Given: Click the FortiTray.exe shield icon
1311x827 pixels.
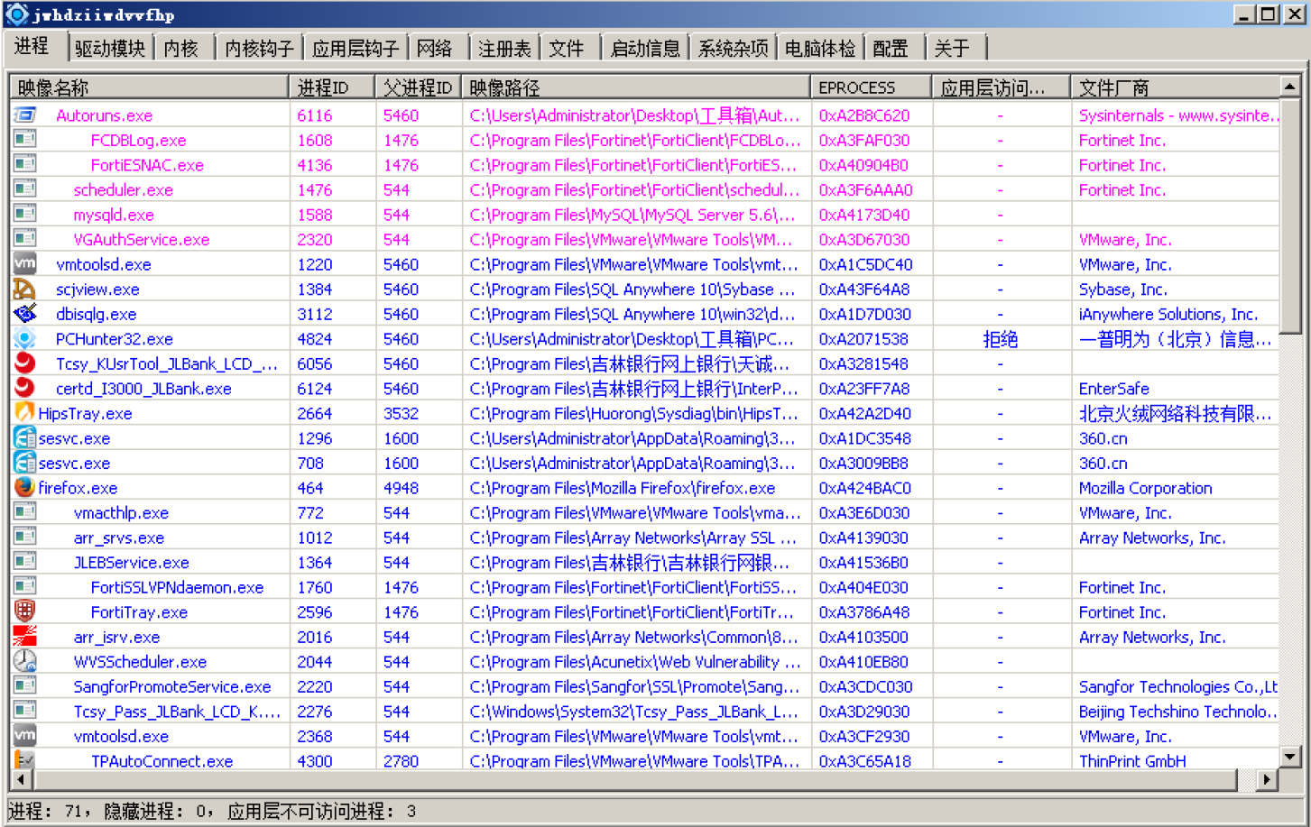Looking at the screenshot, I should click(x=25, y=611).
